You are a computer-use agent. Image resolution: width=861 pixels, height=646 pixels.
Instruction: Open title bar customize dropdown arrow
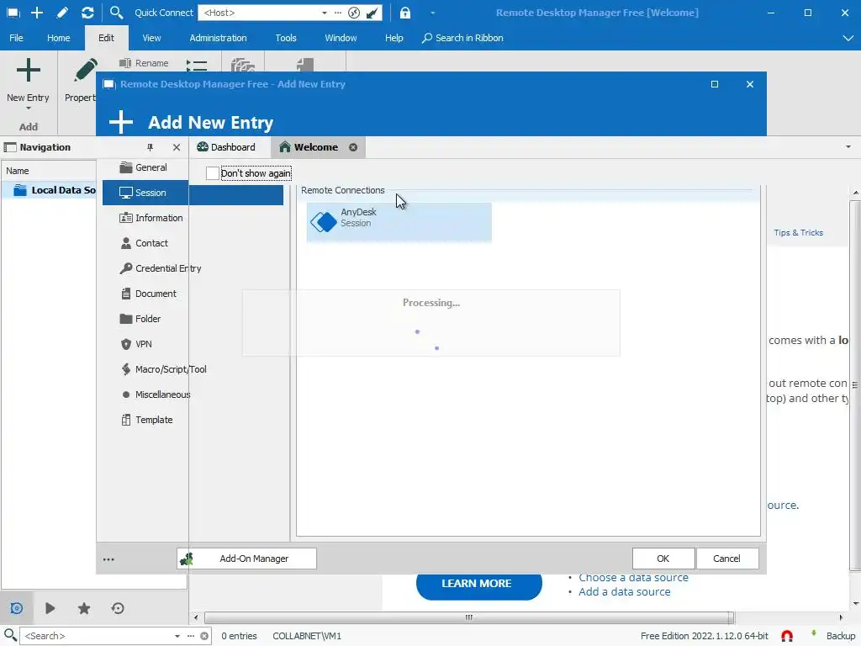[x=432, y=13]
